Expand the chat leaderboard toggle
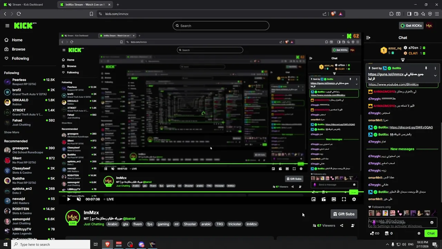The width and height of the screenshot is (442, 249). coord(403,60)
